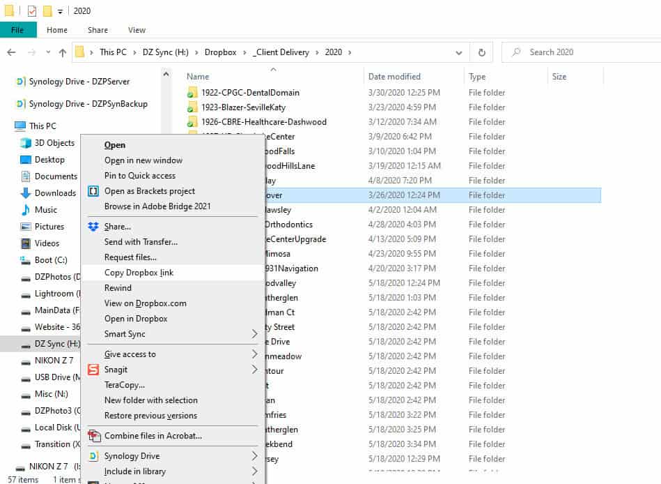Switch to the View ribbon tab

click(137, 30)
